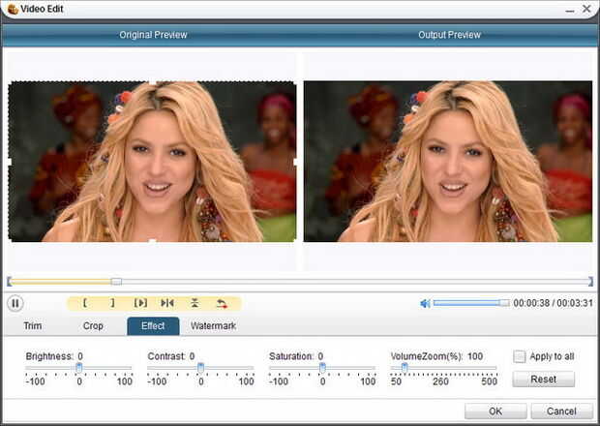
Task: Mute audio using the speaker icon
Action: coord(425,303)
